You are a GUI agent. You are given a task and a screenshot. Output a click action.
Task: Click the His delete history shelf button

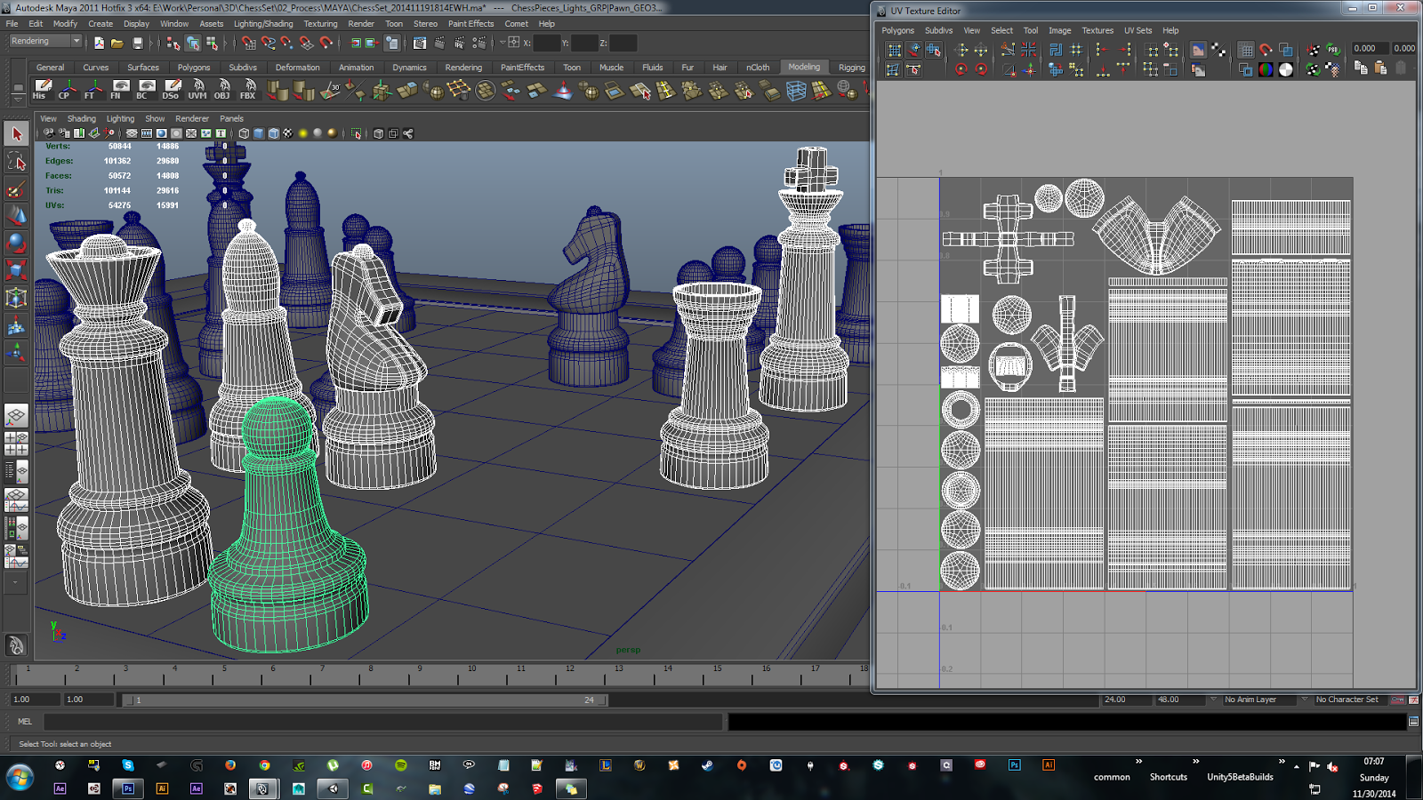point(41,89)
